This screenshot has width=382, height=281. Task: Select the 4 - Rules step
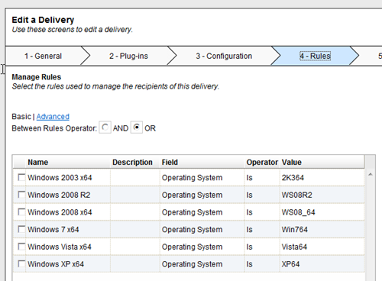coord(315,56)
